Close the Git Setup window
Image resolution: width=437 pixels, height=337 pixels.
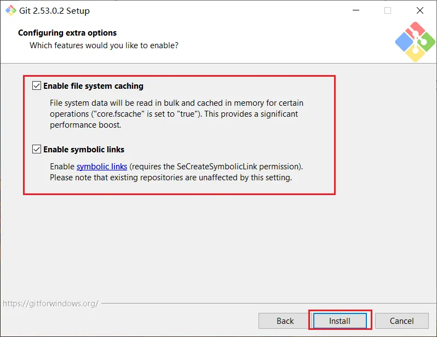tap(419, 10)
